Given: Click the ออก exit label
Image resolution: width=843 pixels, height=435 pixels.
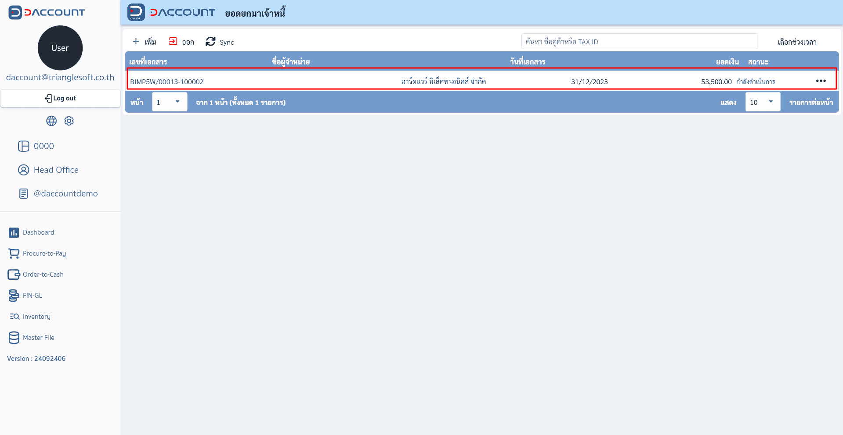Looking at the screenshot, I should pos(188,42).
